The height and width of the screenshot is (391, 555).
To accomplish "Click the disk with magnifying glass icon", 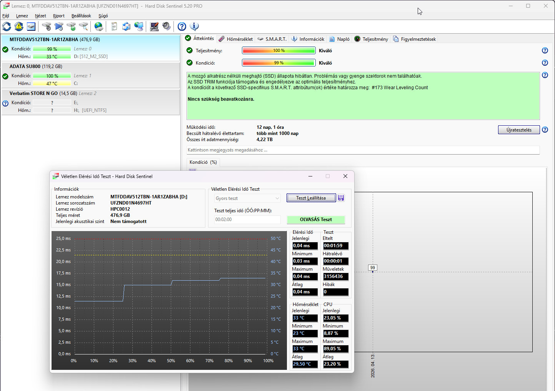I will (x=83, y=27).
